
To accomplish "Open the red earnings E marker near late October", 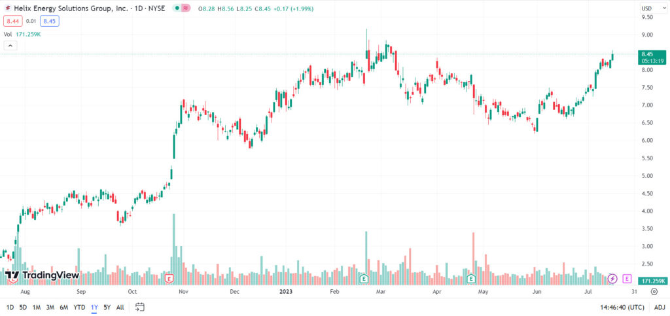I will click(x=169, y=279).
